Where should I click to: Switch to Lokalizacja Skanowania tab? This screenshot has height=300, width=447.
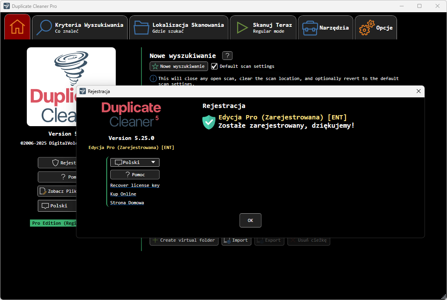[179, 28]
